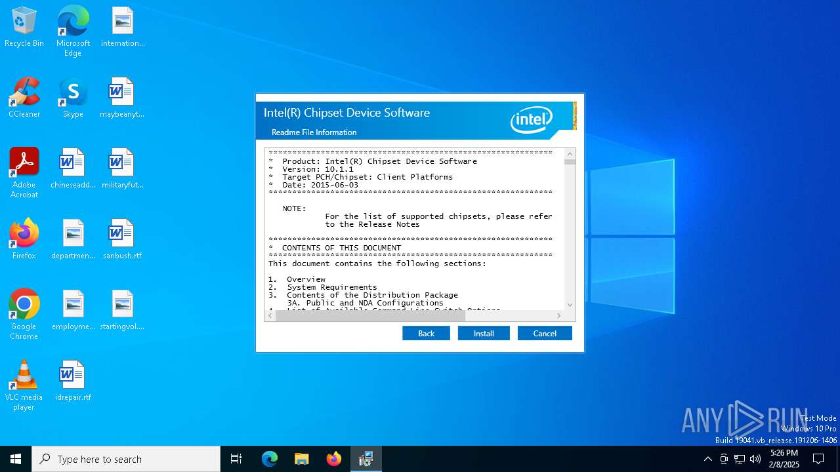840x472 pixels.
Task: Click readme scroll up arrow
Action: (x=570, y=154)
